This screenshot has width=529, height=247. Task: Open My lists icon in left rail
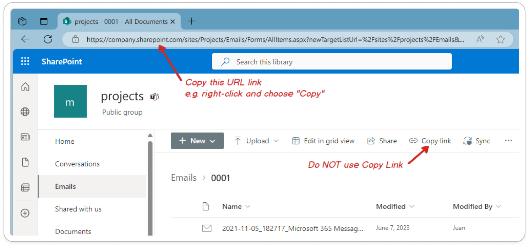(x=25, y=188)
